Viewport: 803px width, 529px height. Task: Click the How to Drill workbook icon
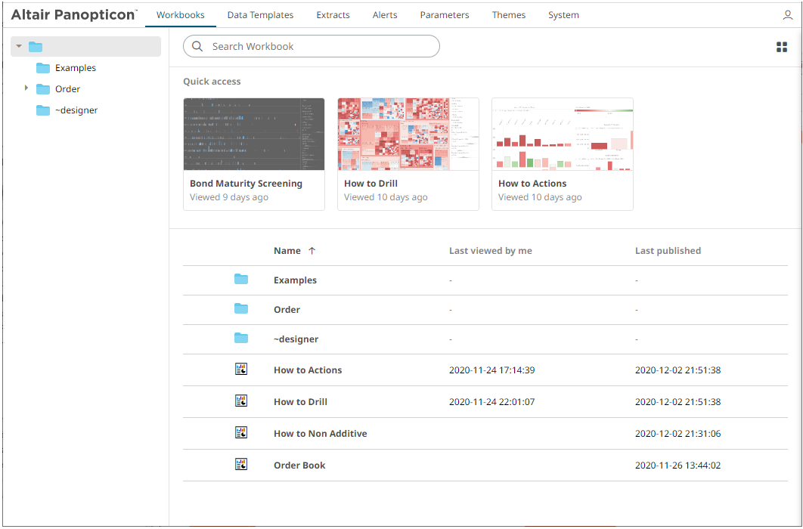(241, 401)
